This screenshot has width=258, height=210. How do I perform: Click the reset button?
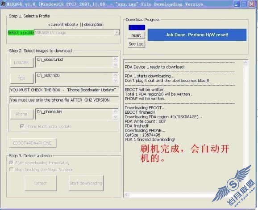pyautogui.click(x=136, y=35)
